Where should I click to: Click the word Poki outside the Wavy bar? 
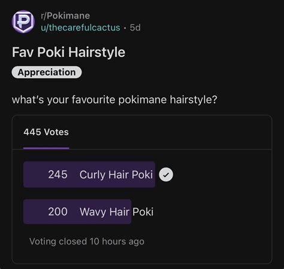pos(143,212)
